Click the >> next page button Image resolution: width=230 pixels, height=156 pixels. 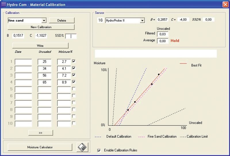coord(41,133)
